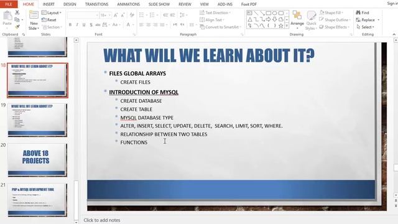This screenshot has height=224, width=398.
Task: Toggle numbered list
Action: (x=152, y=15)
